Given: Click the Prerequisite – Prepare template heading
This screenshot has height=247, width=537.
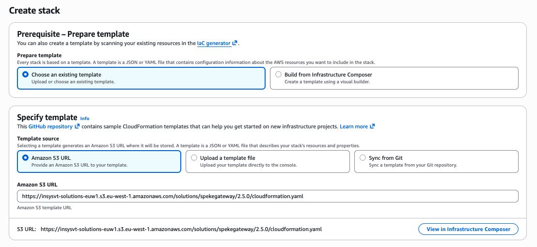Looking at the screenshot, I should pyautogui.click(x=73, y=34).
